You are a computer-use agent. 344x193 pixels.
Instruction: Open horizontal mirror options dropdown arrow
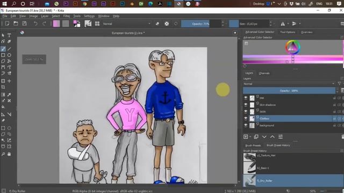(288, 24)
